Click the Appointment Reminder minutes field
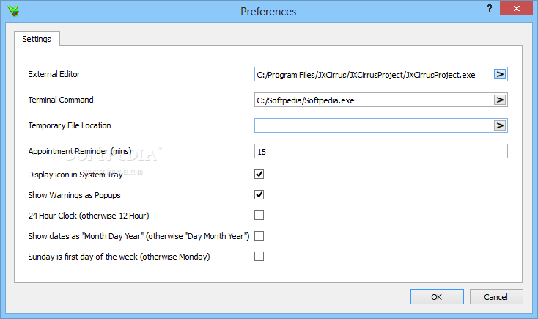This screenshot has width=538, height=319. pos(380,151)
